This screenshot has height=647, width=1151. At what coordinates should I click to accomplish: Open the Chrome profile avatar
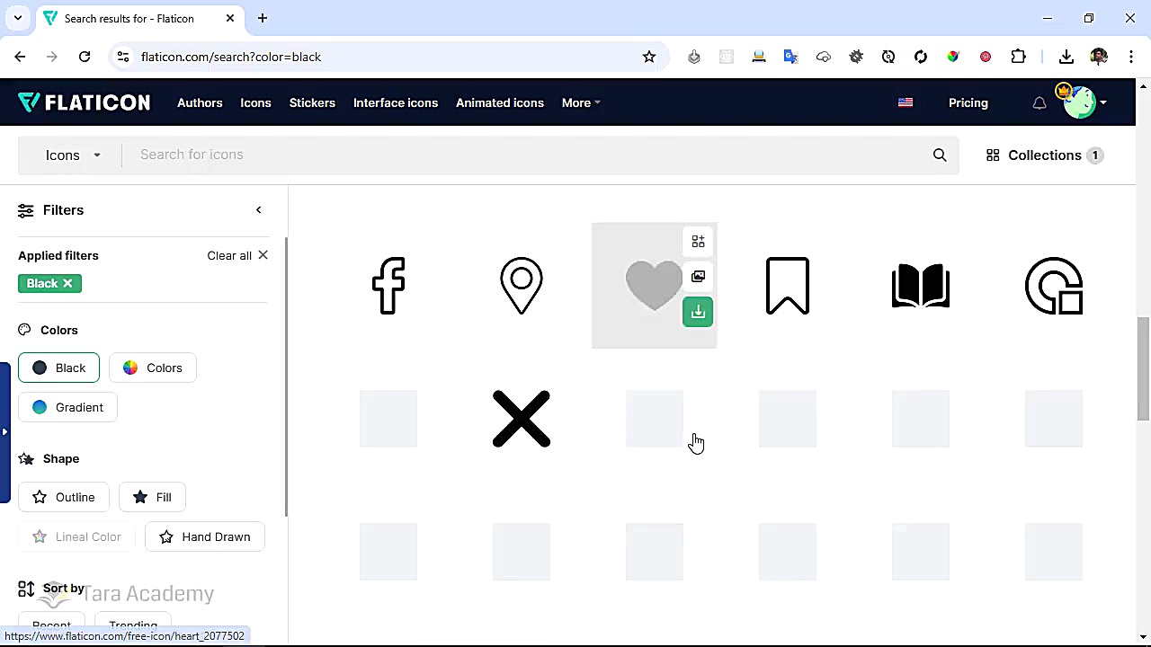[x=1099, y=57]
